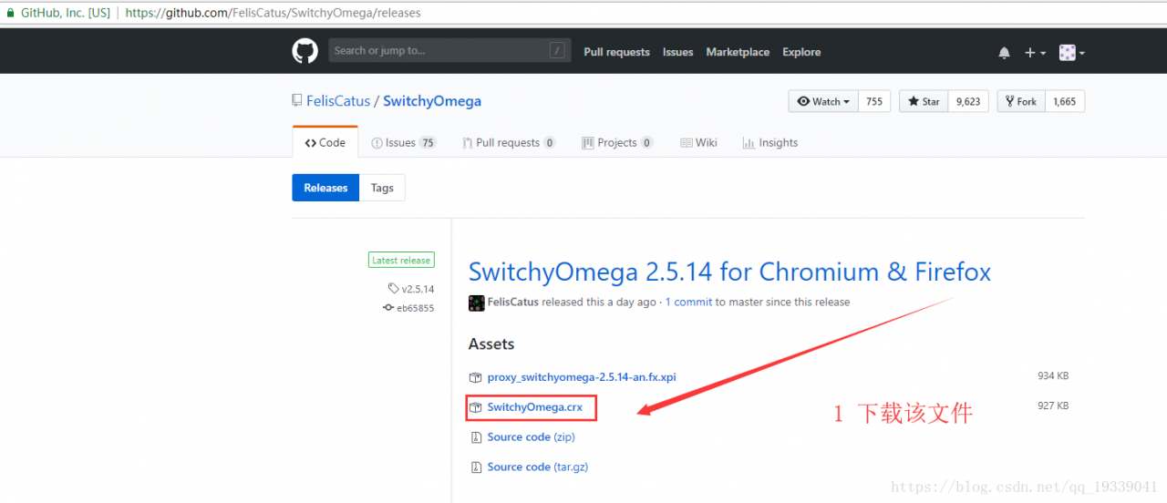Viewport: 1167px width, 503px height.
Task: Download the SwitchyOmega.crx file
Action: click(535, 407)
